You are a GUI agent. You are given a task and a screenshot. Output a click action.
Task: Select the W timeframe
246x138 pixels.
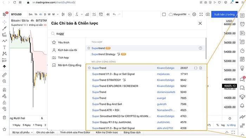point(49,14)
